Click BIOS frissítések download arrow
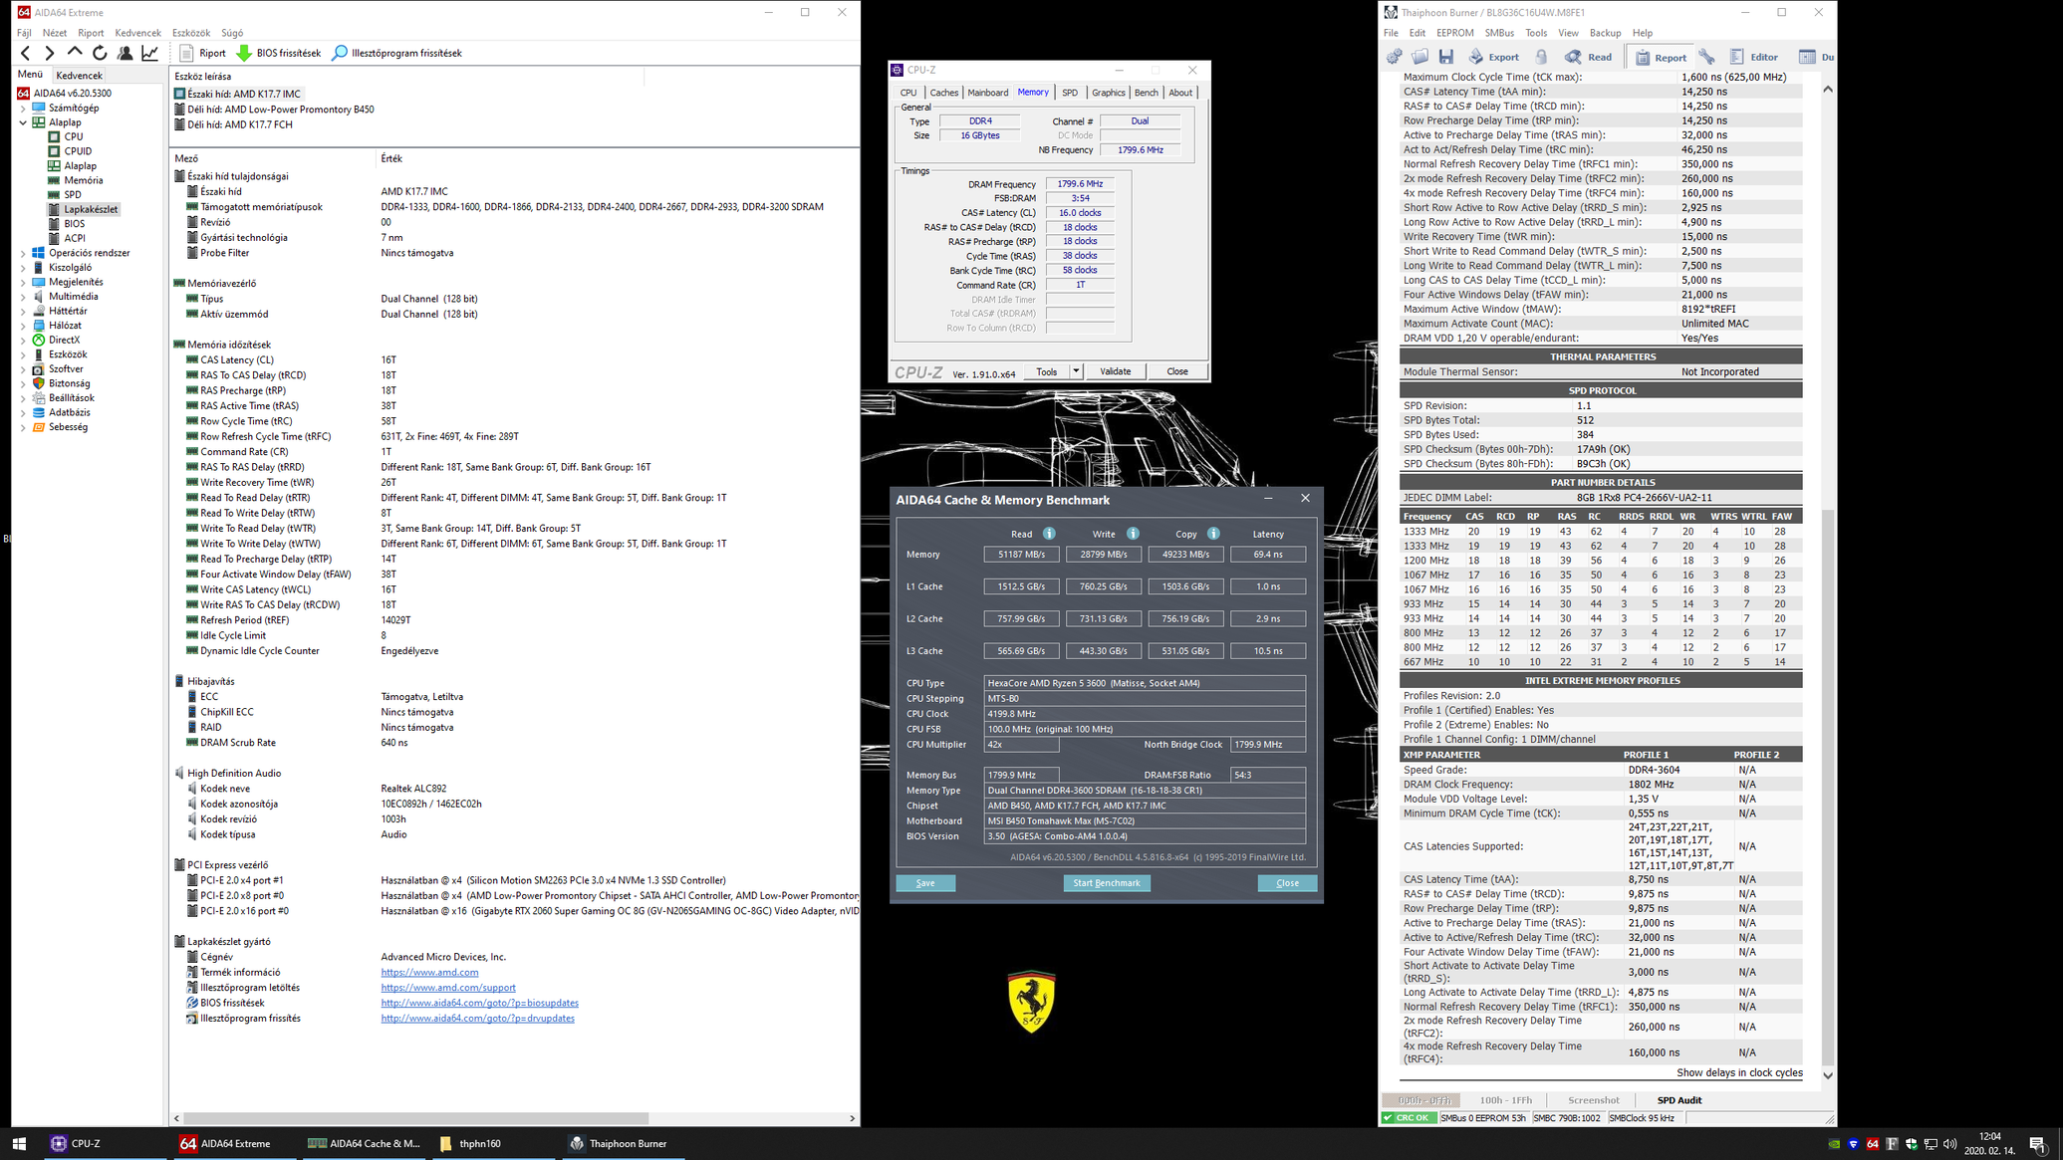The image size is (2063, 1160). (x=244, y=53)
